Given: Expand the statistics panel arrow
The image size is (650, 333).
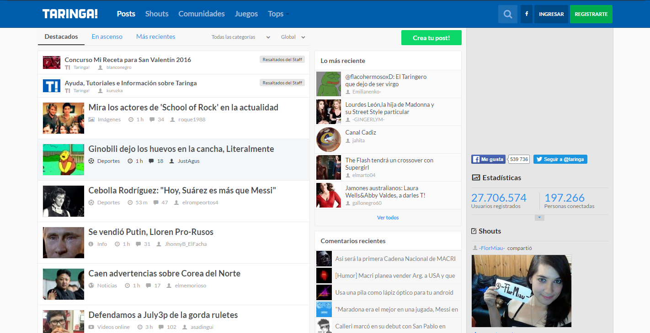Looking at the screenshot, I should [x=540, y=218].
